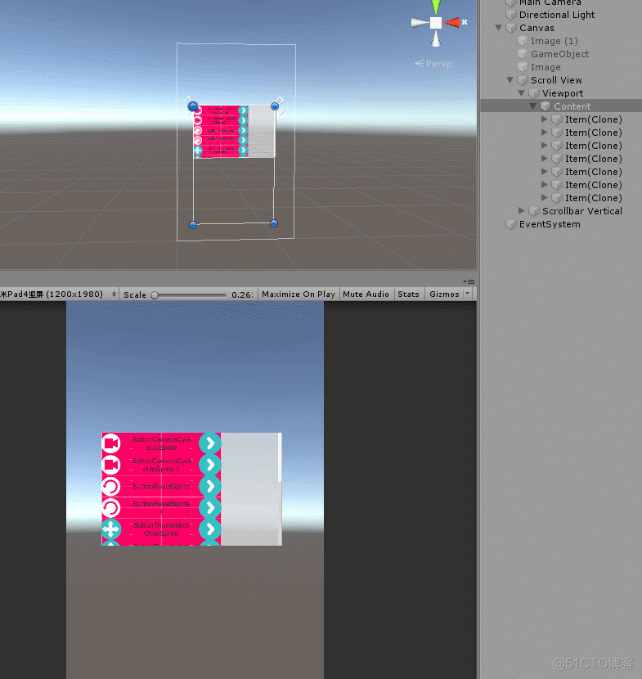Open the Pad4 (1200x1980) aspect dropdown

click(x=58, y=294)
